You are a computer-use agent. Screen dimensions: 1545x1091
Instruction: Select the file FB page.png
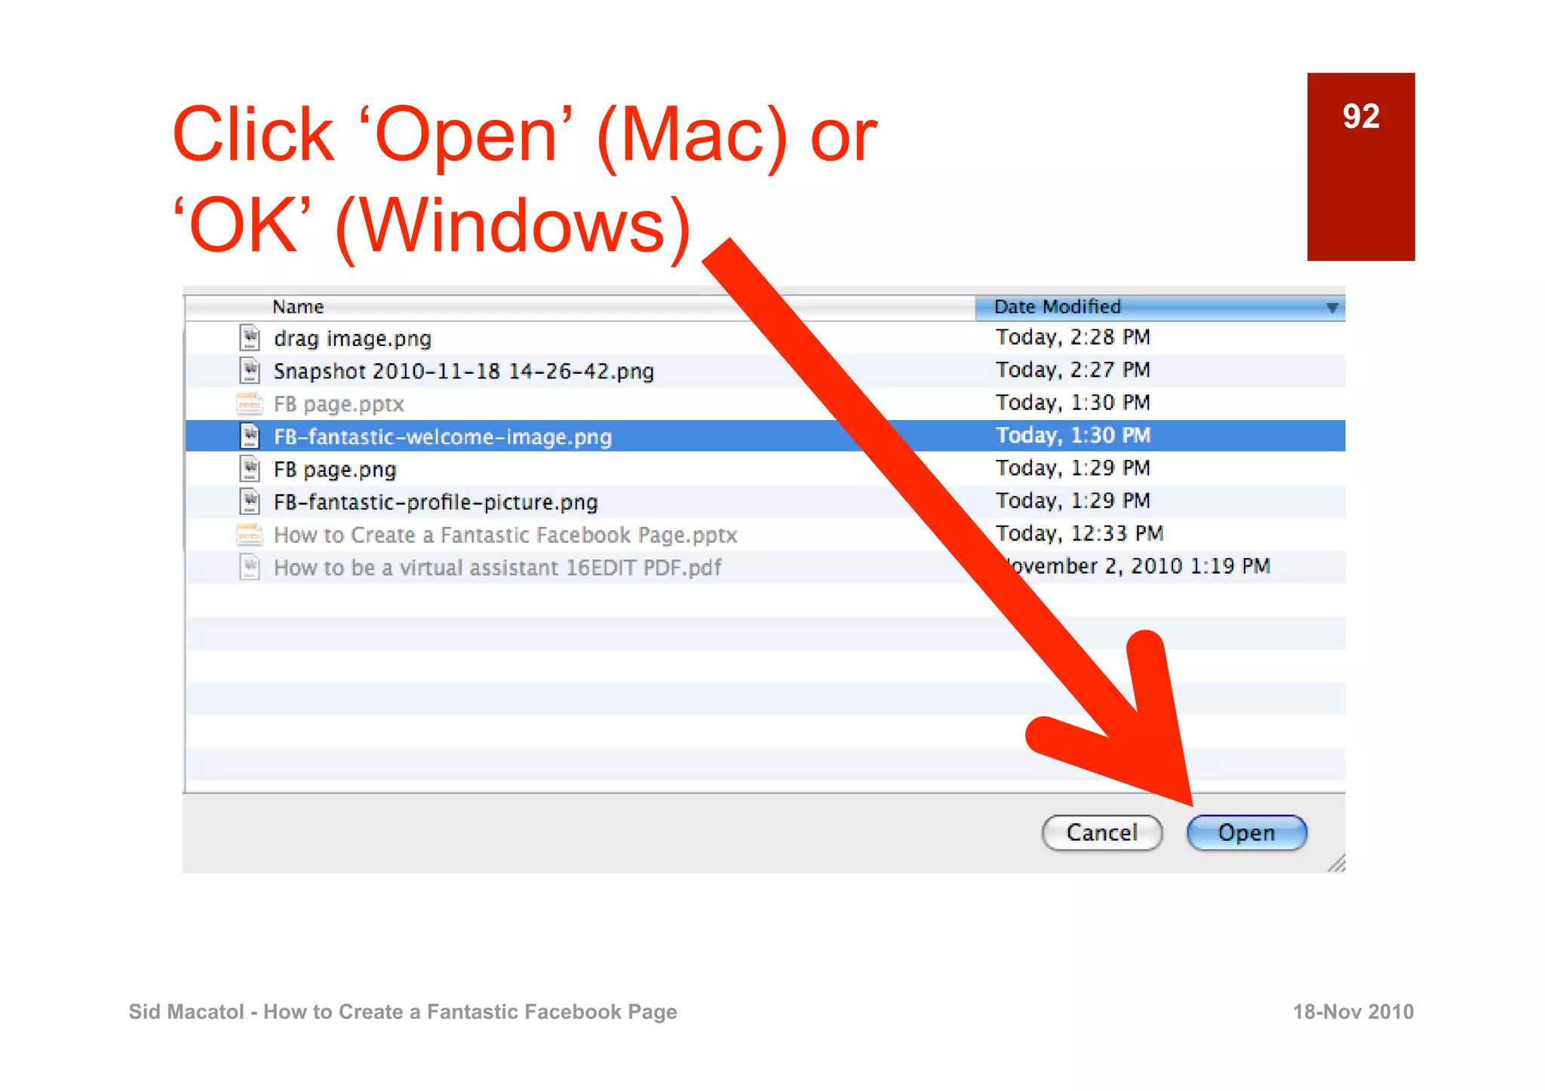(334, 470)
